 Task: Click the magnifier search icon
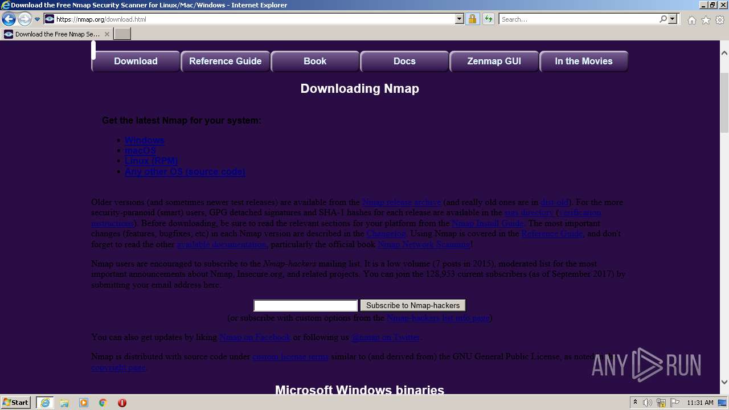tap(664, 19)
